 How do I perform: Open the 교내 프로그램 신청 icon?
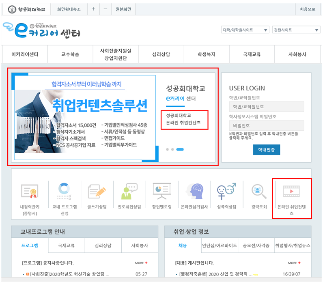(64, 191)
